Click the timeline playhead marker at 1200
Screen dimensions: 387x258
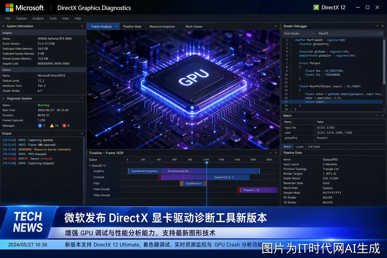click(x=207, y=163)
